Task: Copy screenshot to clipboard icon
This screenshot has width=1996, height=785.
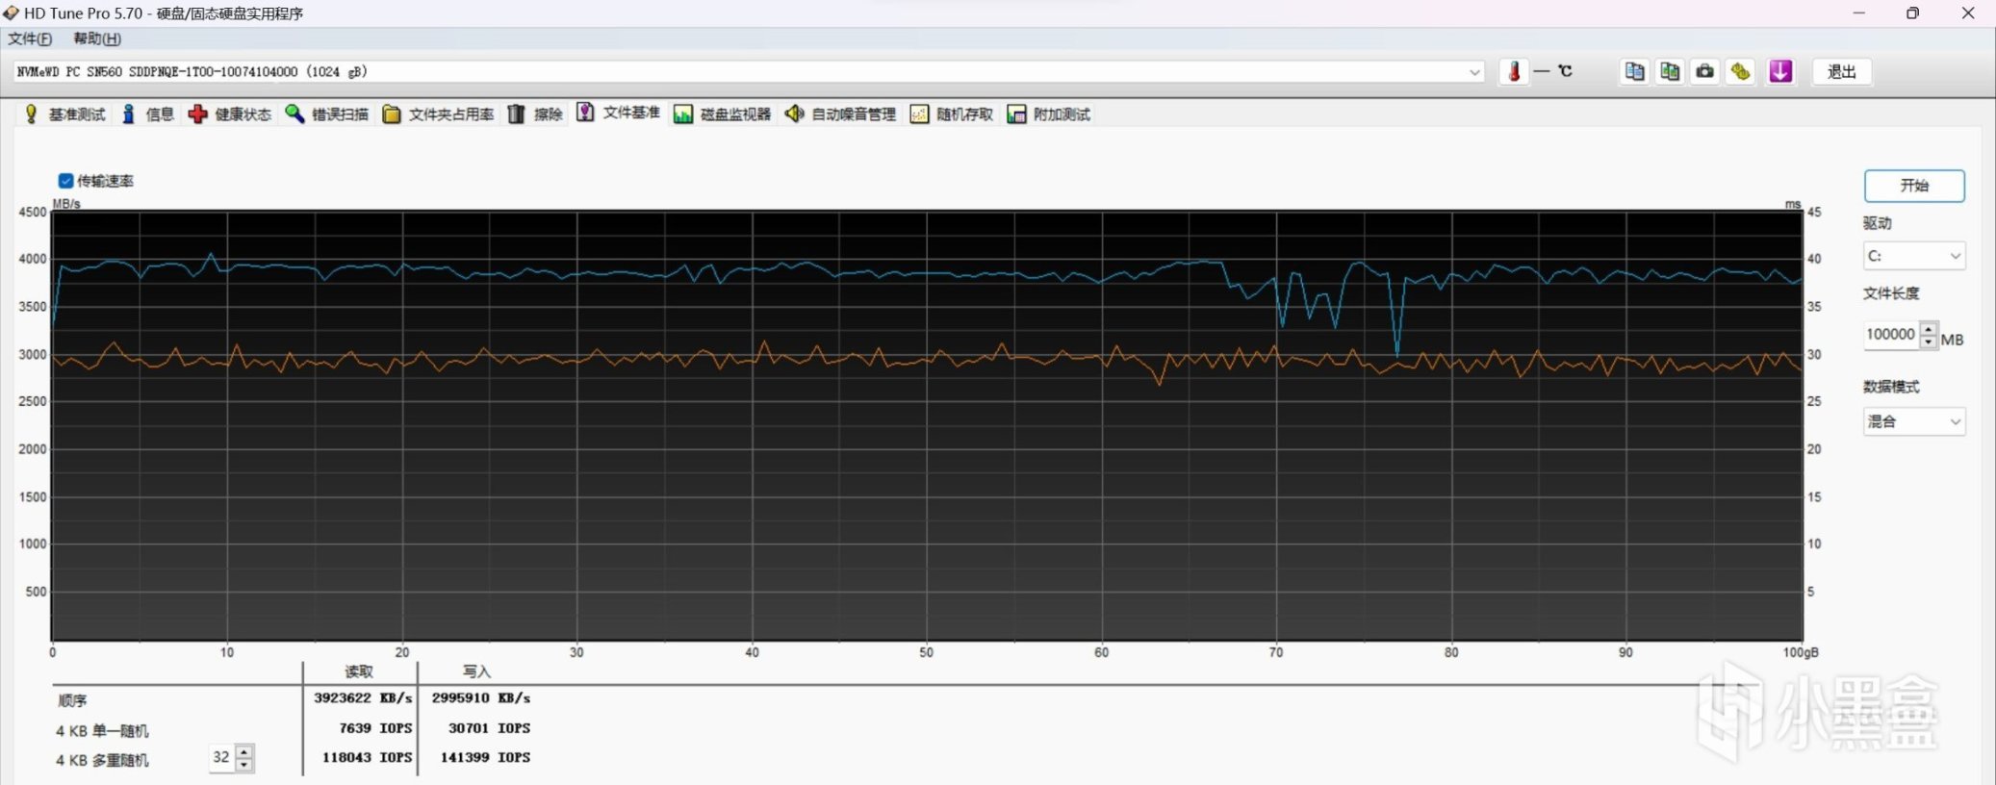Action: click(1670, 71)
